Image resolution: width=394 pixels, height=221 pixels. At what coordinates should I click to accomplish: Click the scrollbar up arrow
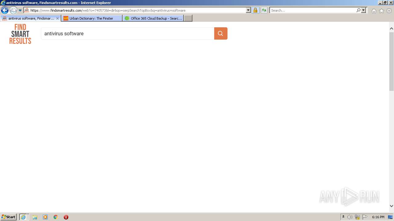tap(392, 29)
